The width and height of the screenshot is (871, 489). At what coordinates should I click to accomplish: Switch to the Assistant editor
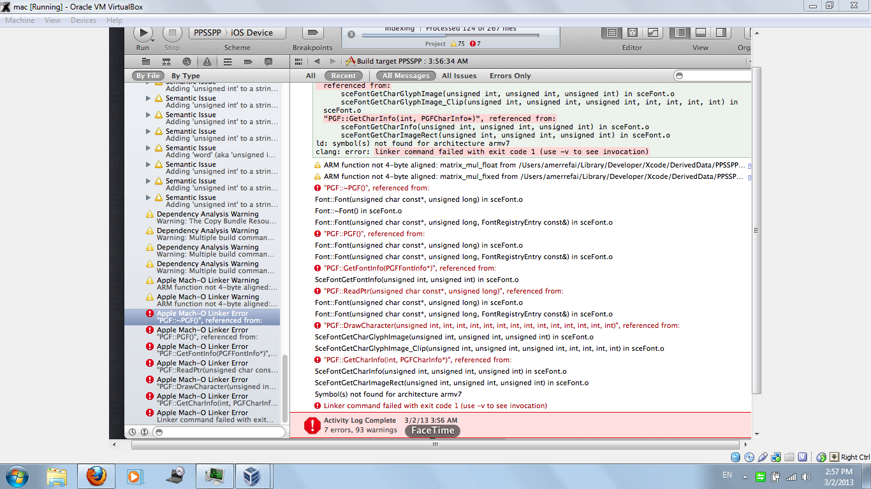[x=633, y=32]
